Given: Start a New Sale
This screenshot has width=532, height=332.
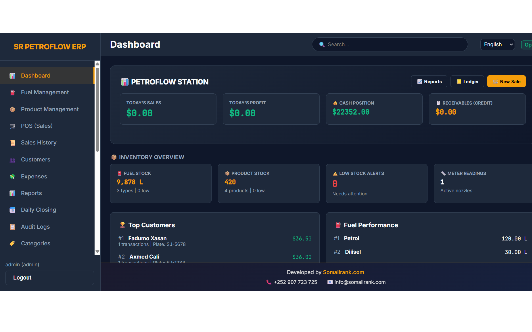Looking at the screenshot, I should [x=506, y=82].
